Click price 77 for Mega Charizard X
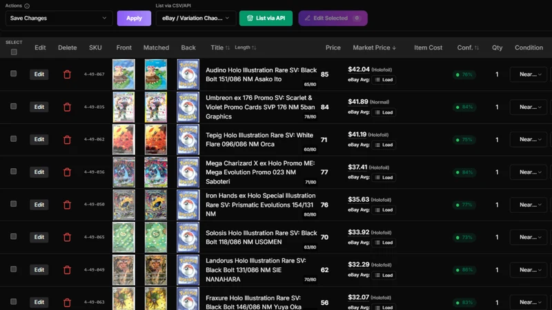The height and width of the screenshot is (310, 552). pos(324,172)
